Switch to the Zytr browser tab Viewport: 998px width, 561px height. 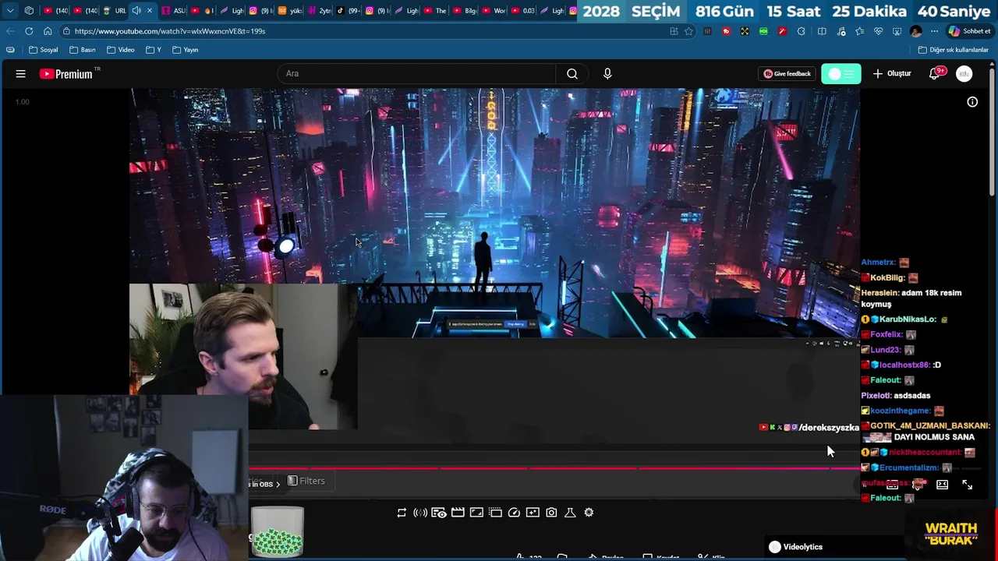tap(320, 11)
